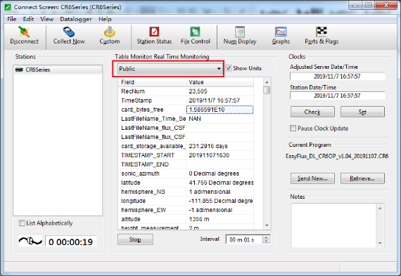Viewport: 401px width, 276px height.
Task: Select the TIMESTAMP_START row
Action: pos(186,155)
